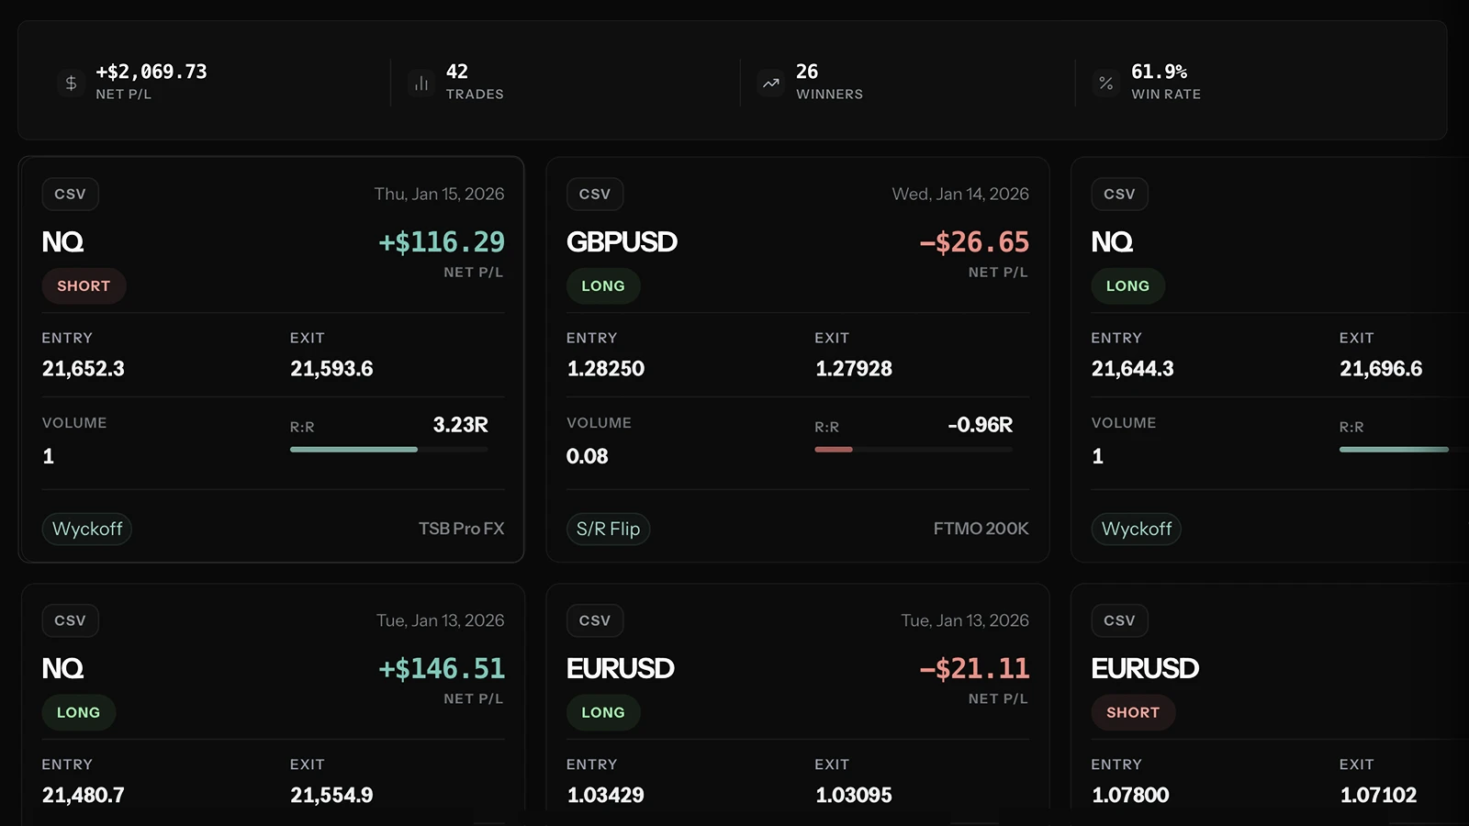Viewport: 1469px width, 826px height.
Task: Click the 3.23R ratio value
Action: [x=461, y=425]
